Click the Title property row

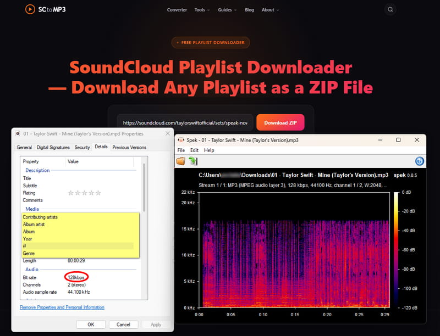click(78, 178)
